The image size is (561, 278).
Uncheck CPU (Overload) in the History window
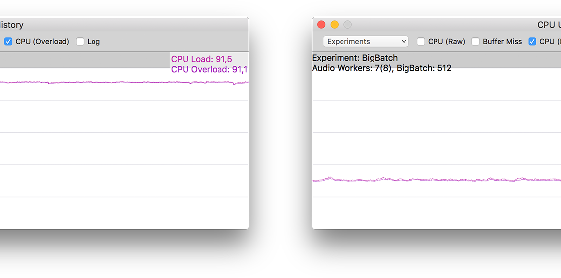tap(8, 42)
